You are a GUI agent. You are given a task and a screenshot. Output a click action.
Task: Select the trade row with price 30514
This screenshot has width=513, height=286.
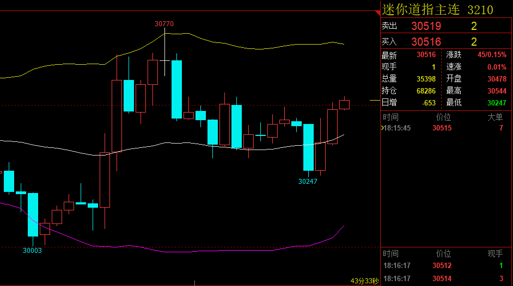pyautogui.click(x=445, y=279)
